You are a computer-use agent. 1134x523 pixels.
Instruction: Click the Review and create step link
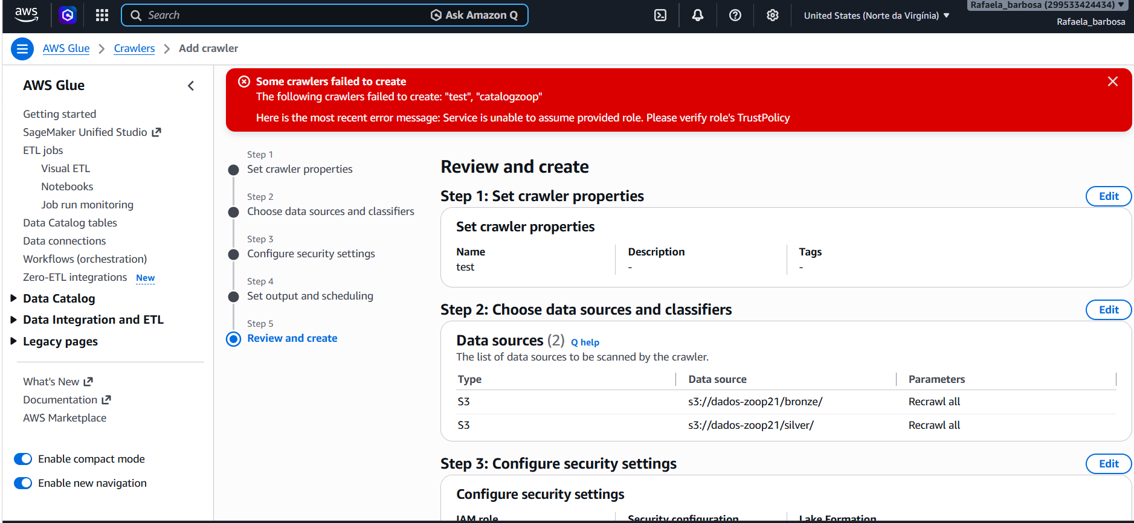pos(292,338)
